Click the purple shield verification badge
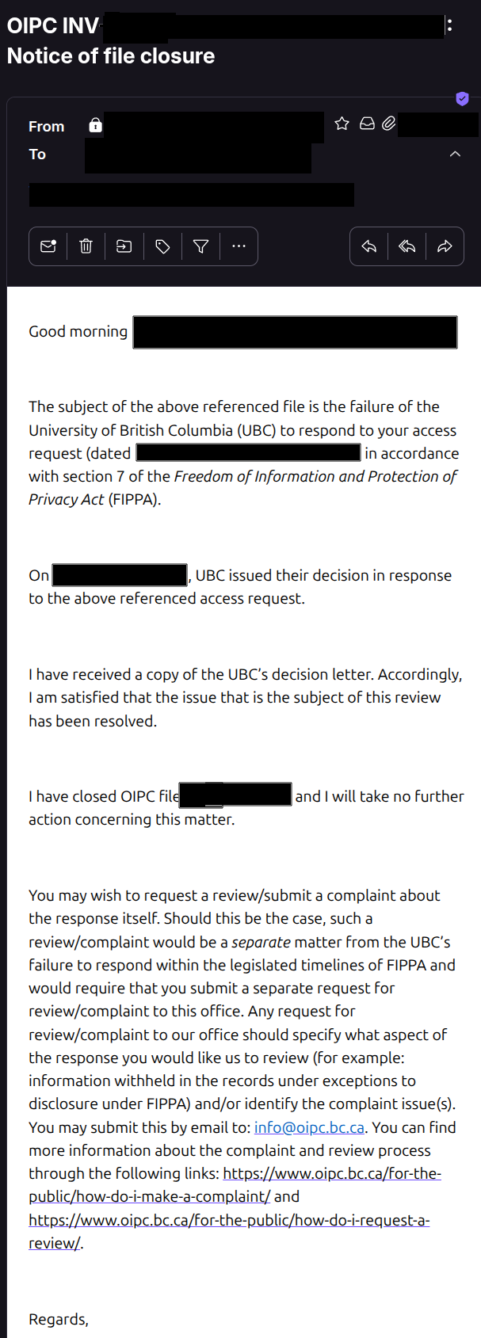481x1338 pixels. point(462,98)
